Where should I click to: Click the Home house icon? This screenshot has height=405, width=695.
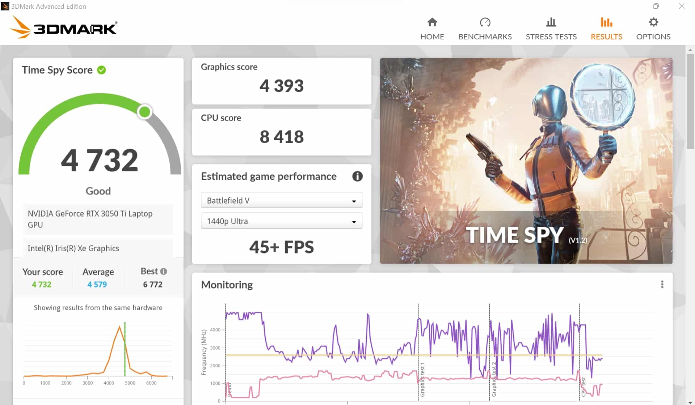pyautogui.click(x=432, y=22)
